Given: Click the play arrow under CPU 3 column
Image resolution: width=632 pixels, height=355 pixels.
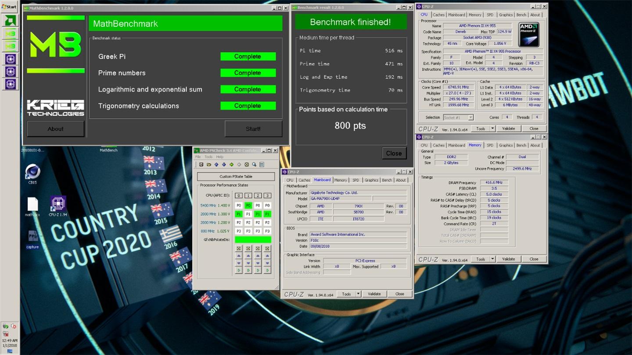Looking at the screenshot, I should [267, 270].
